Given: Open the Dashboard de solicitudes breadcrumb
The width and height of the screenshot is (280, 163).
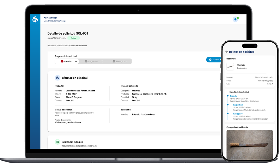Looking at the screenshot, I should [57, 46].
